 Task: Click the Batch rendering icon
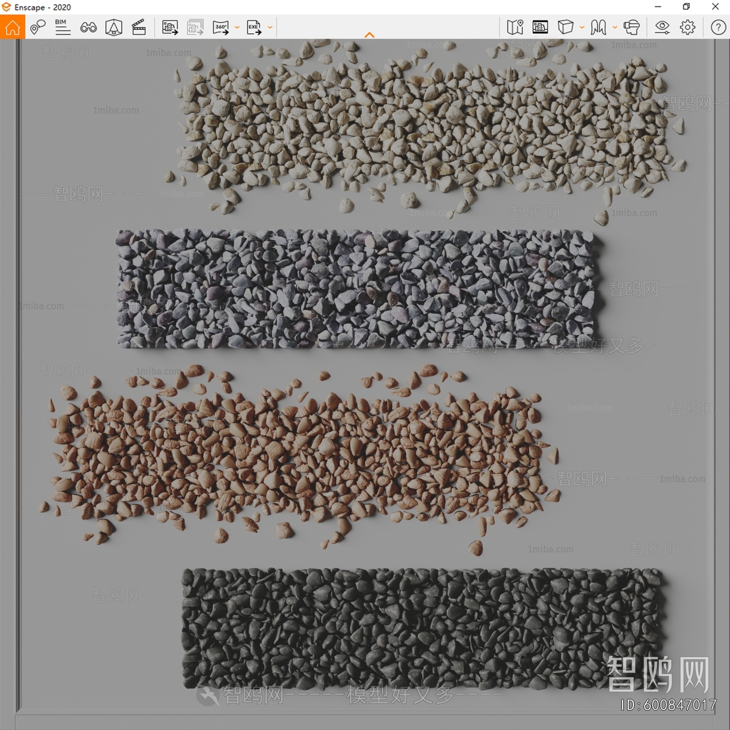pos(195,27)
